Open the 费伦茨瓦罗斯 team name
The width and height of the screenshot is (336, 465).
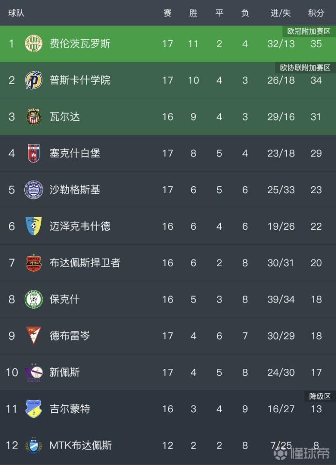pos(80,43)
